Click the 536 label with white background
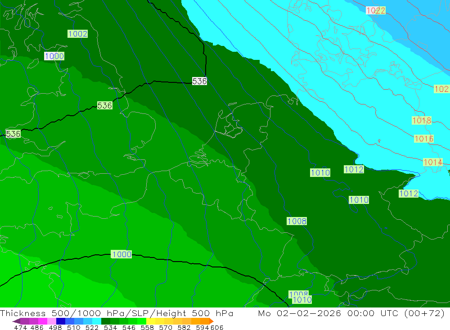 point(199,81)
